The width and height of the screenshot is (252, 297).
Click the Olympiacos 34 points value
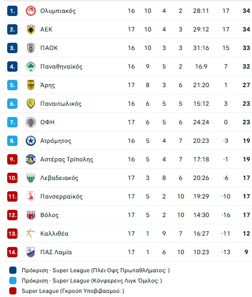(246, 11)
